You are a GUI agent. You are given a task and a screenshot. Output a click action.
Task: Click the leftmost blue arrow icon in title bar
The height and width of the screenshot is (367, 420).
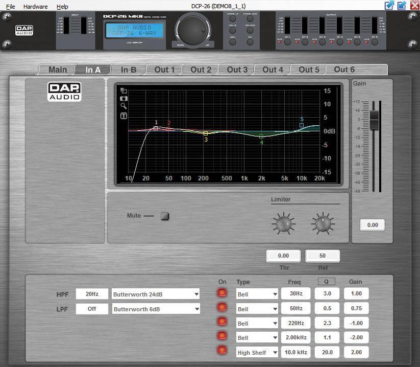click(x=389, y=5)
